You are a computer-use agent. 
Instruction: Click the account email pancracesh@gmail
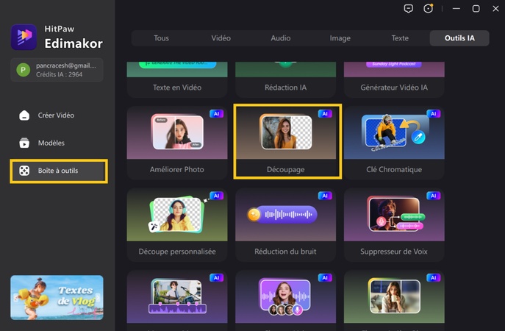pos(66,65)
